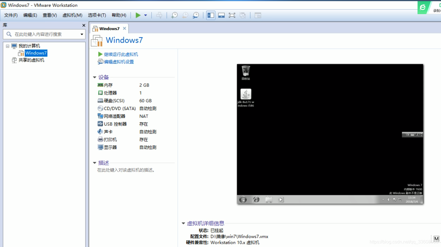Collapse the 我的计算机 tree node
Screen dimensions: 441x247
[x=8, y=46]
